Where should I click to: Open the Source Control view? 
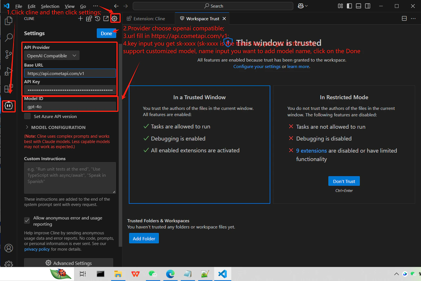click(9, 54)
